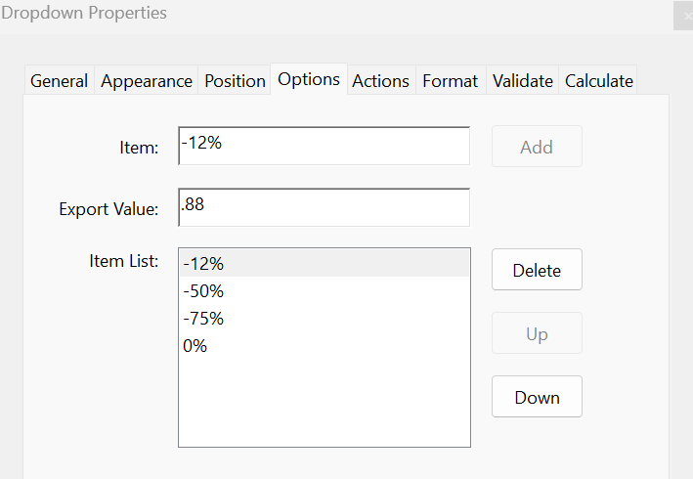Move the selected item Down
Viewport: 693px width, 479px height.
[x=537, y=397]
